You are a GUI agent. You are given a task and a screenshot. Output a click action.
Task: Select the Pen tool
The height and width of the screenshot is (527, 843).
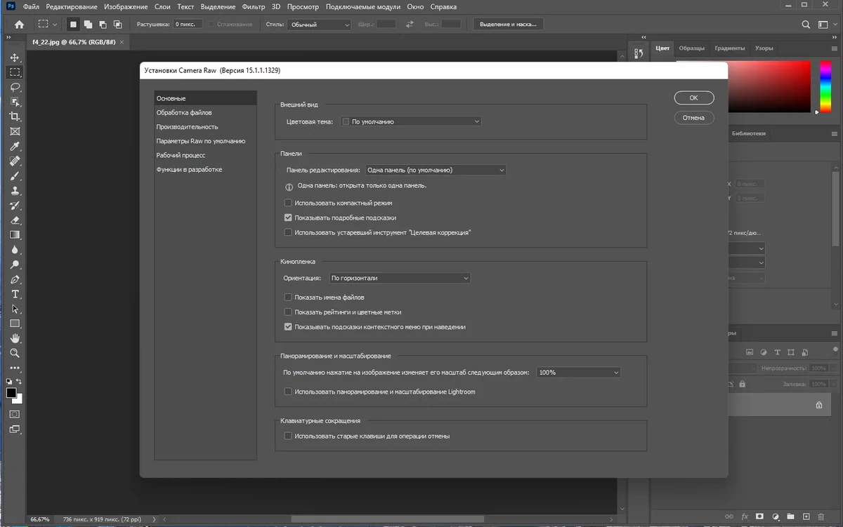15,279
